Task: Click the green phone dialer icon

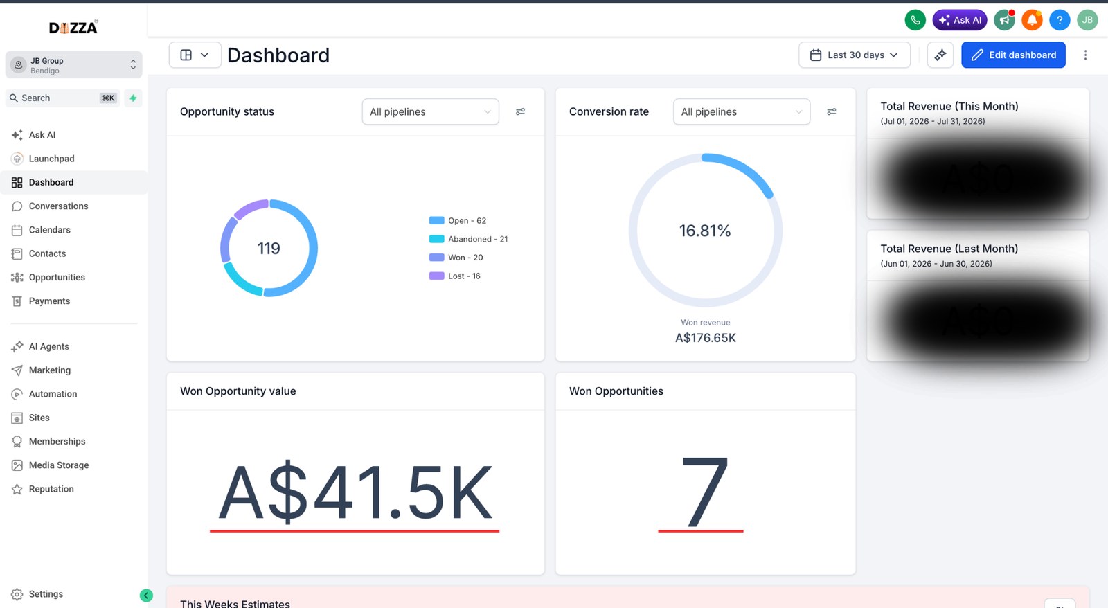Action: 915,20
